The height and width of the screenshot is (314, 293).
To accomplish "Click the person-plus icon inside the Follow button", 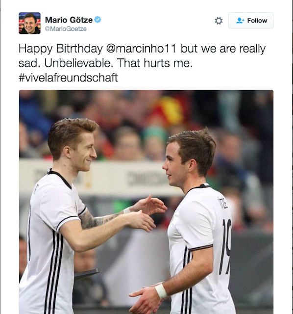I will [240, 21].
